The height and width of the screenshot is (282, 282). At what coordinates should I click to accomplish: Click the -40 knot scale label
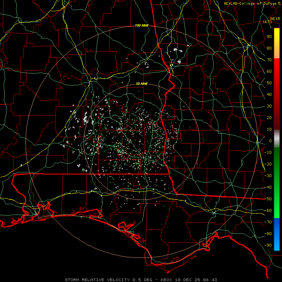(268, 187)
